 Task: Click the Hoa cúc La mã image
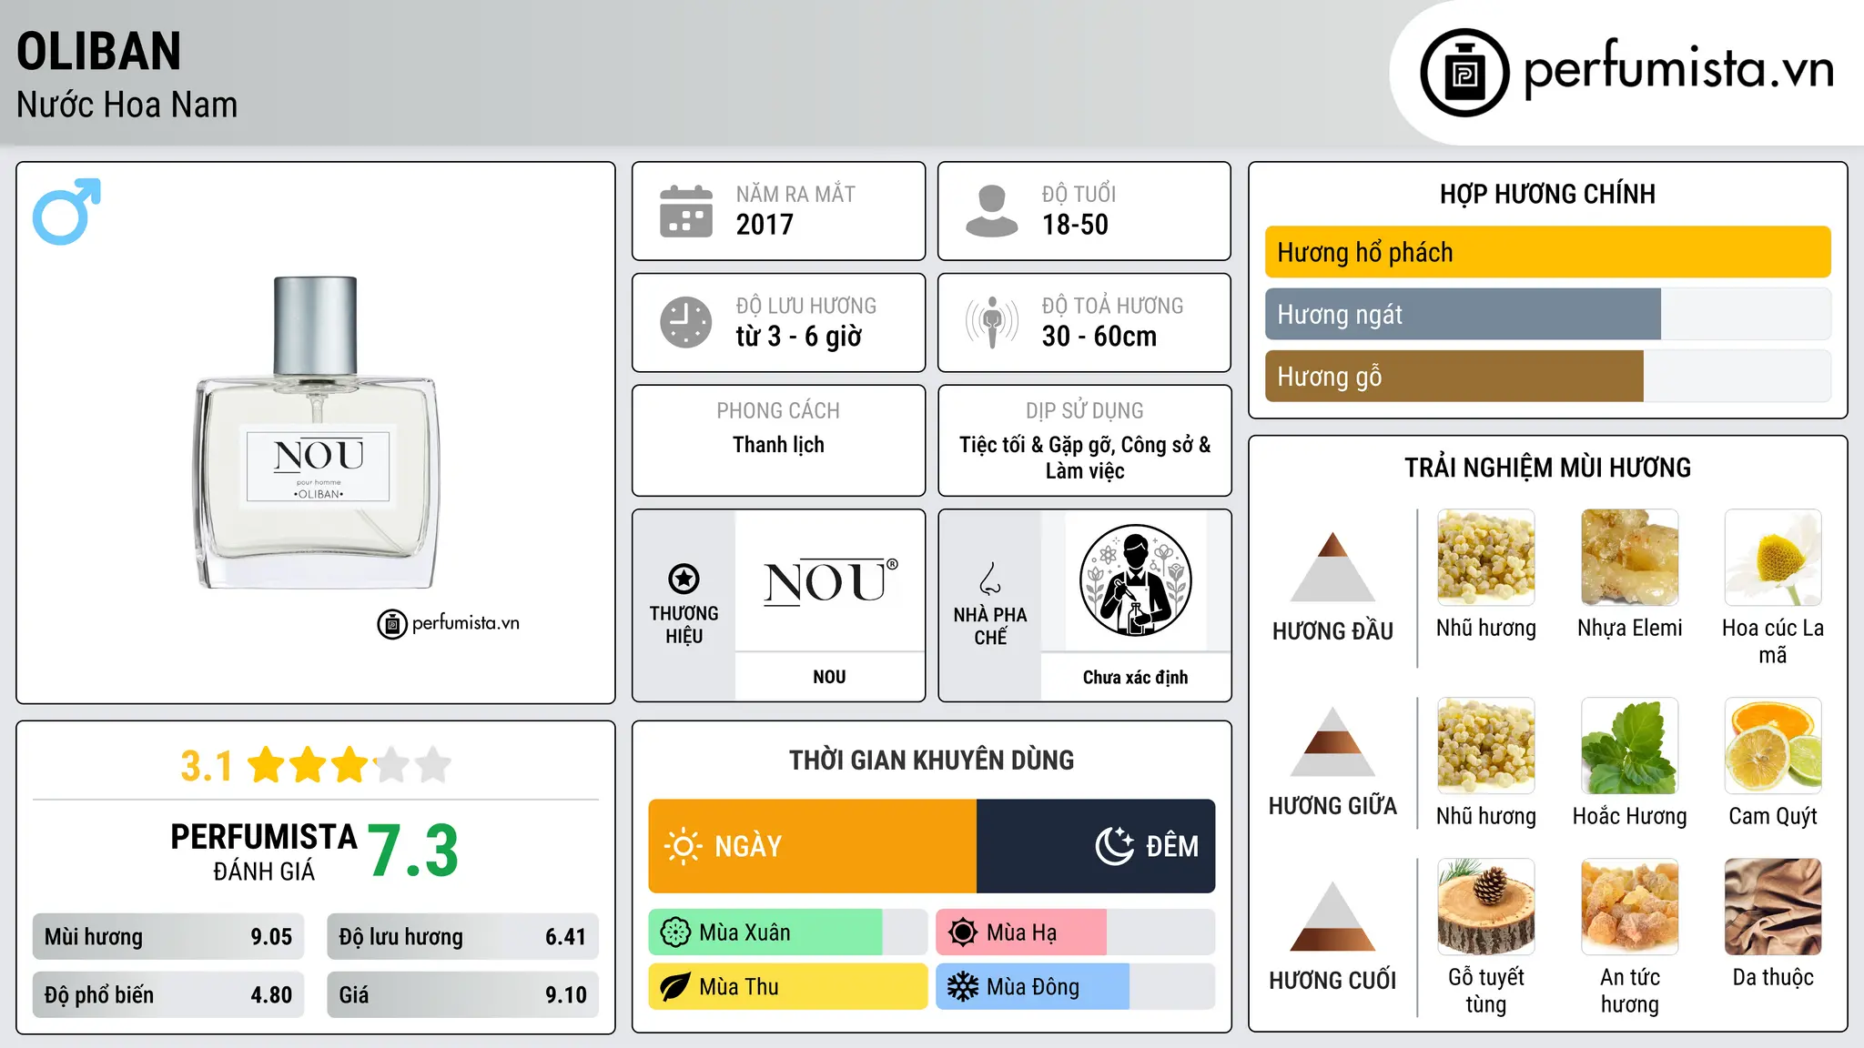1773,558
